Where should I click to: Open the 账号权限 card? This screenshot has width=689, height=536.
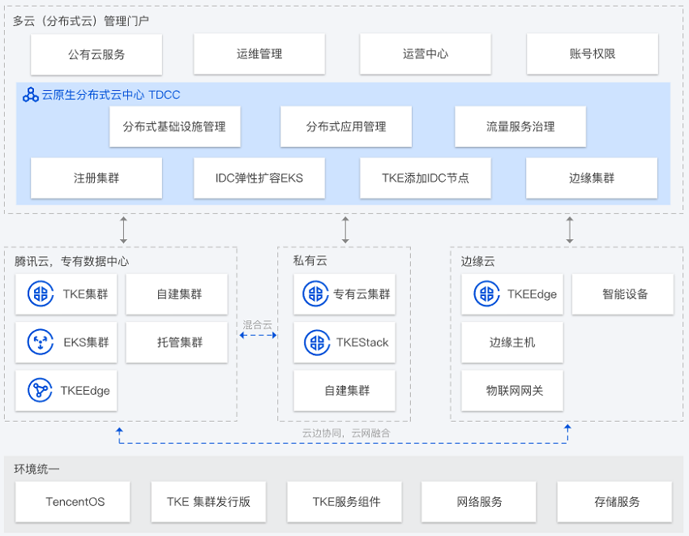point(593,54)
